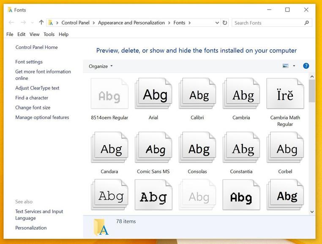This screenshot has width=322, height=244.
Task: Click the Control Panel breadcrumb
Action: pos(75,23)
